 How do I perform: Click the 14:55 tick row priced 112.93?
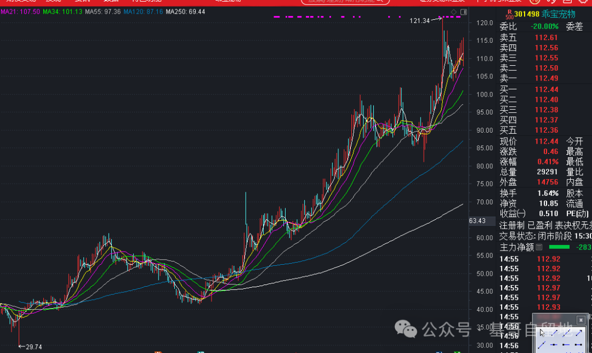pos(545,308)
